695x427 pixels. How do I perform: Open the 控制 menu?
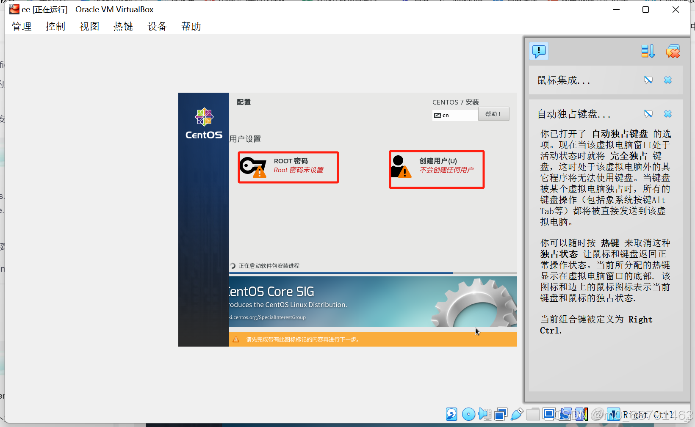[55, 26]
